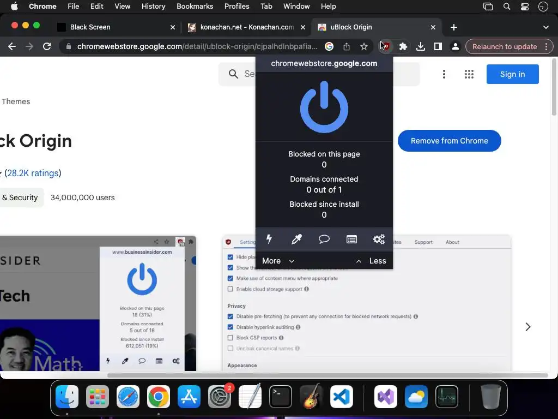Open the Bookmarks menu
Viewport: 558px width, 419px height.
[195, 7]
